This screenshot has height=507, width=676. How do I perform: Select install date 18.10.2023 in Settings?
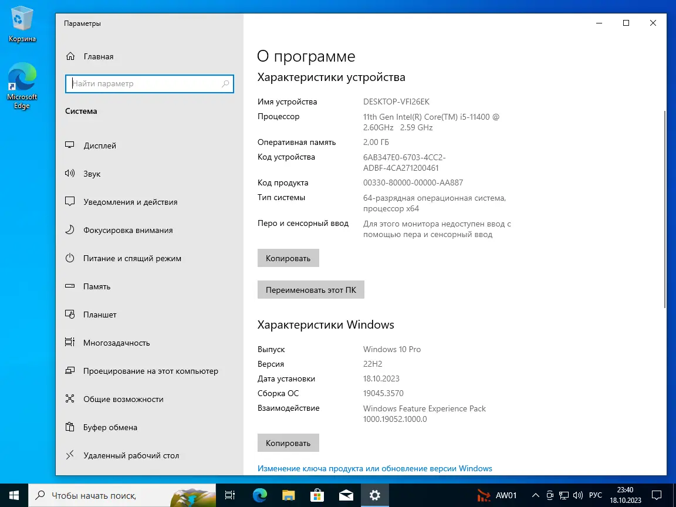(x=381, y=378)
